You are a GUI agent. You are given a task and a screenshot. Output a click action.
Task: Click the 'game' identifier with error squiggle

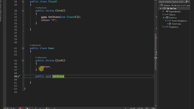coord(44,17)
